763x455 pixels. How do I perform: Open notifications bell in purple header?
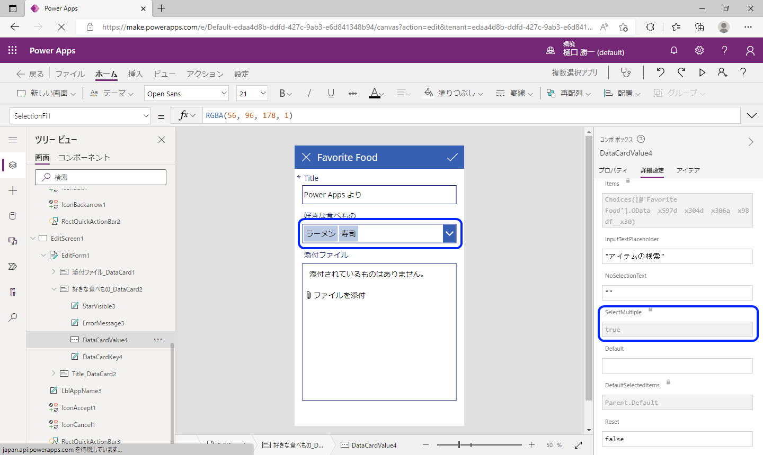pos(674,50)
